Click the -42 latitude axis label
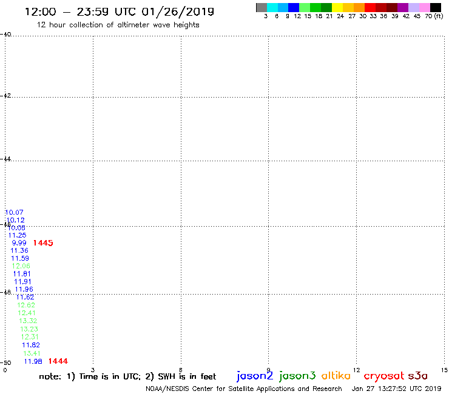Viewport: 449px width, 394px height. 5,95
